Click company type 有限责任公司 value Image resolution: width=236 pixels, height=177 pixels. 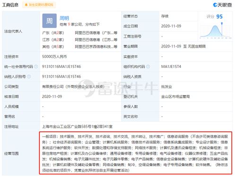73,87
